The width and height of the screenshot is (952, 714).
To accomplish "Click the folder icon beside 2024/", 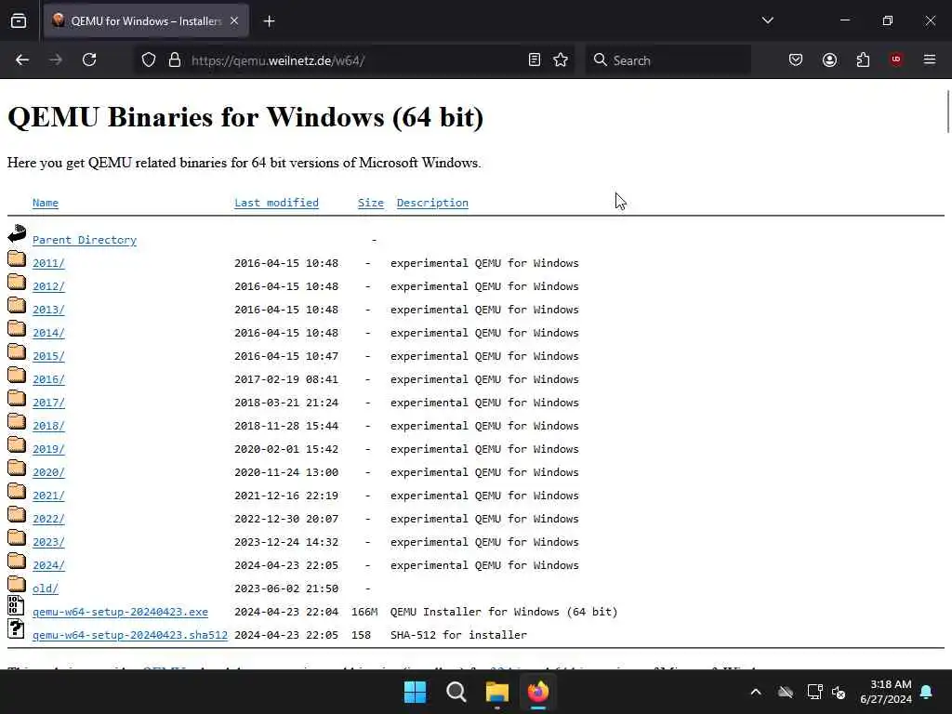I will pyautogui.click(x=17, y=561).
